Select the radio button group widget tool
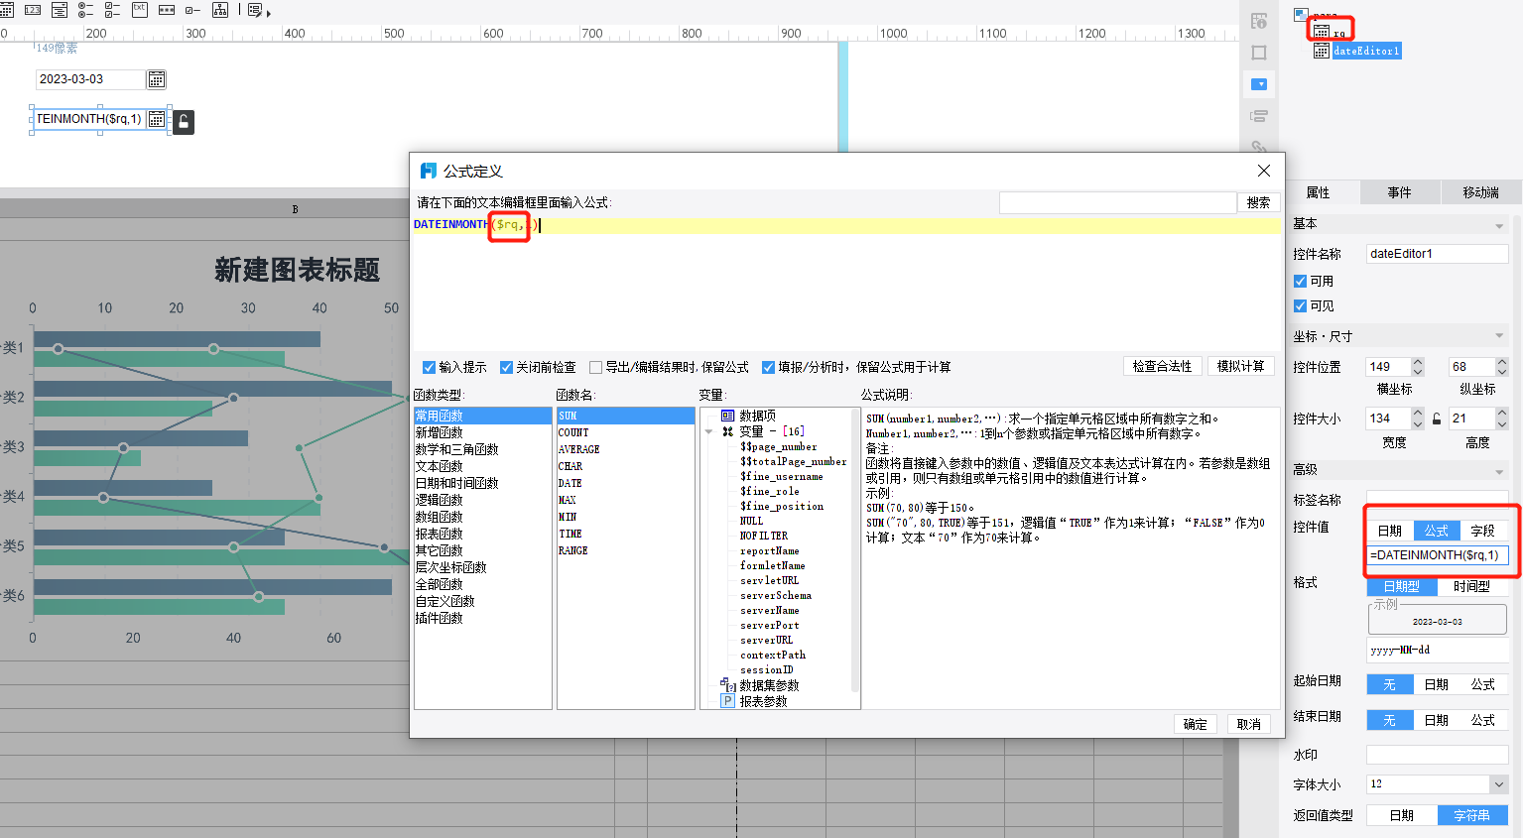 (x=85, y=10)
